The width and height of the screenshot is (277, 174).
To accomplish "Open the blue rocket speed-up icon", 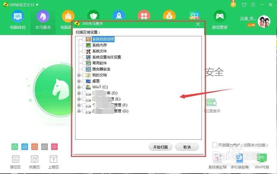I will 119,15.
